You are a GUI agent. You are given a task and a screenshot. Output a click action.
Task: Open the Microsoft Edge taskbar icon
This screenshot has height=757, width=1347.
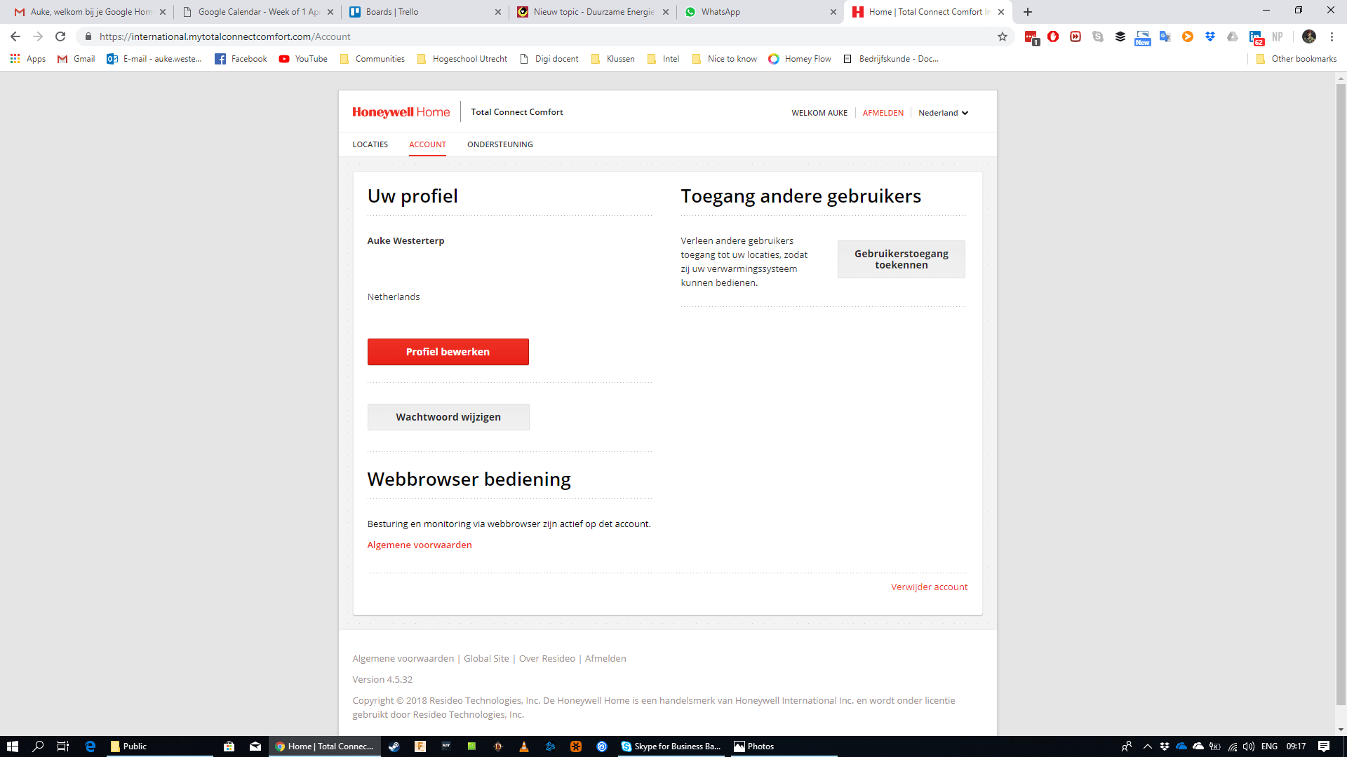point(90,746)
